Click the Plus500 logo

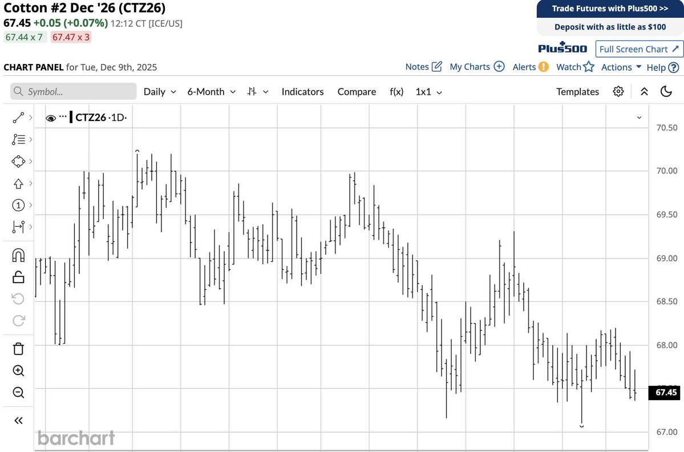click(x=562, y=47)
